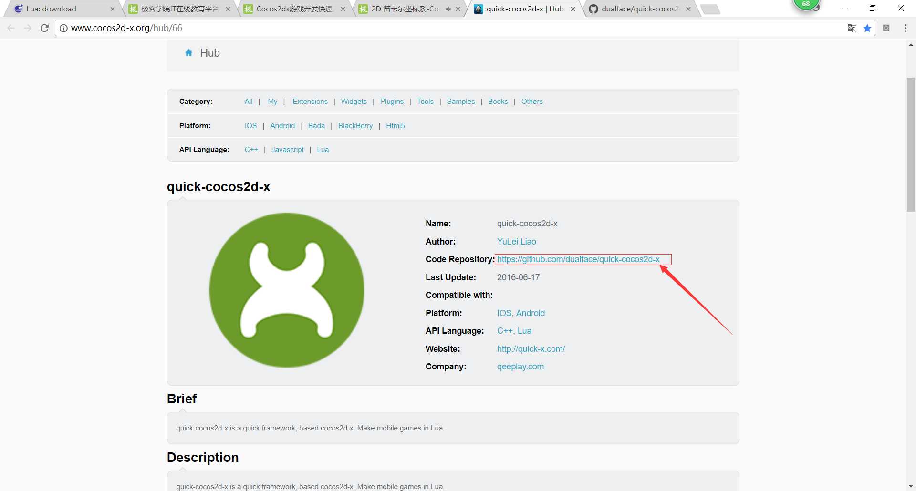This screenshot has width=916, height=491.
Task: Click the translate page icon
Action: [x=852, y=28]
